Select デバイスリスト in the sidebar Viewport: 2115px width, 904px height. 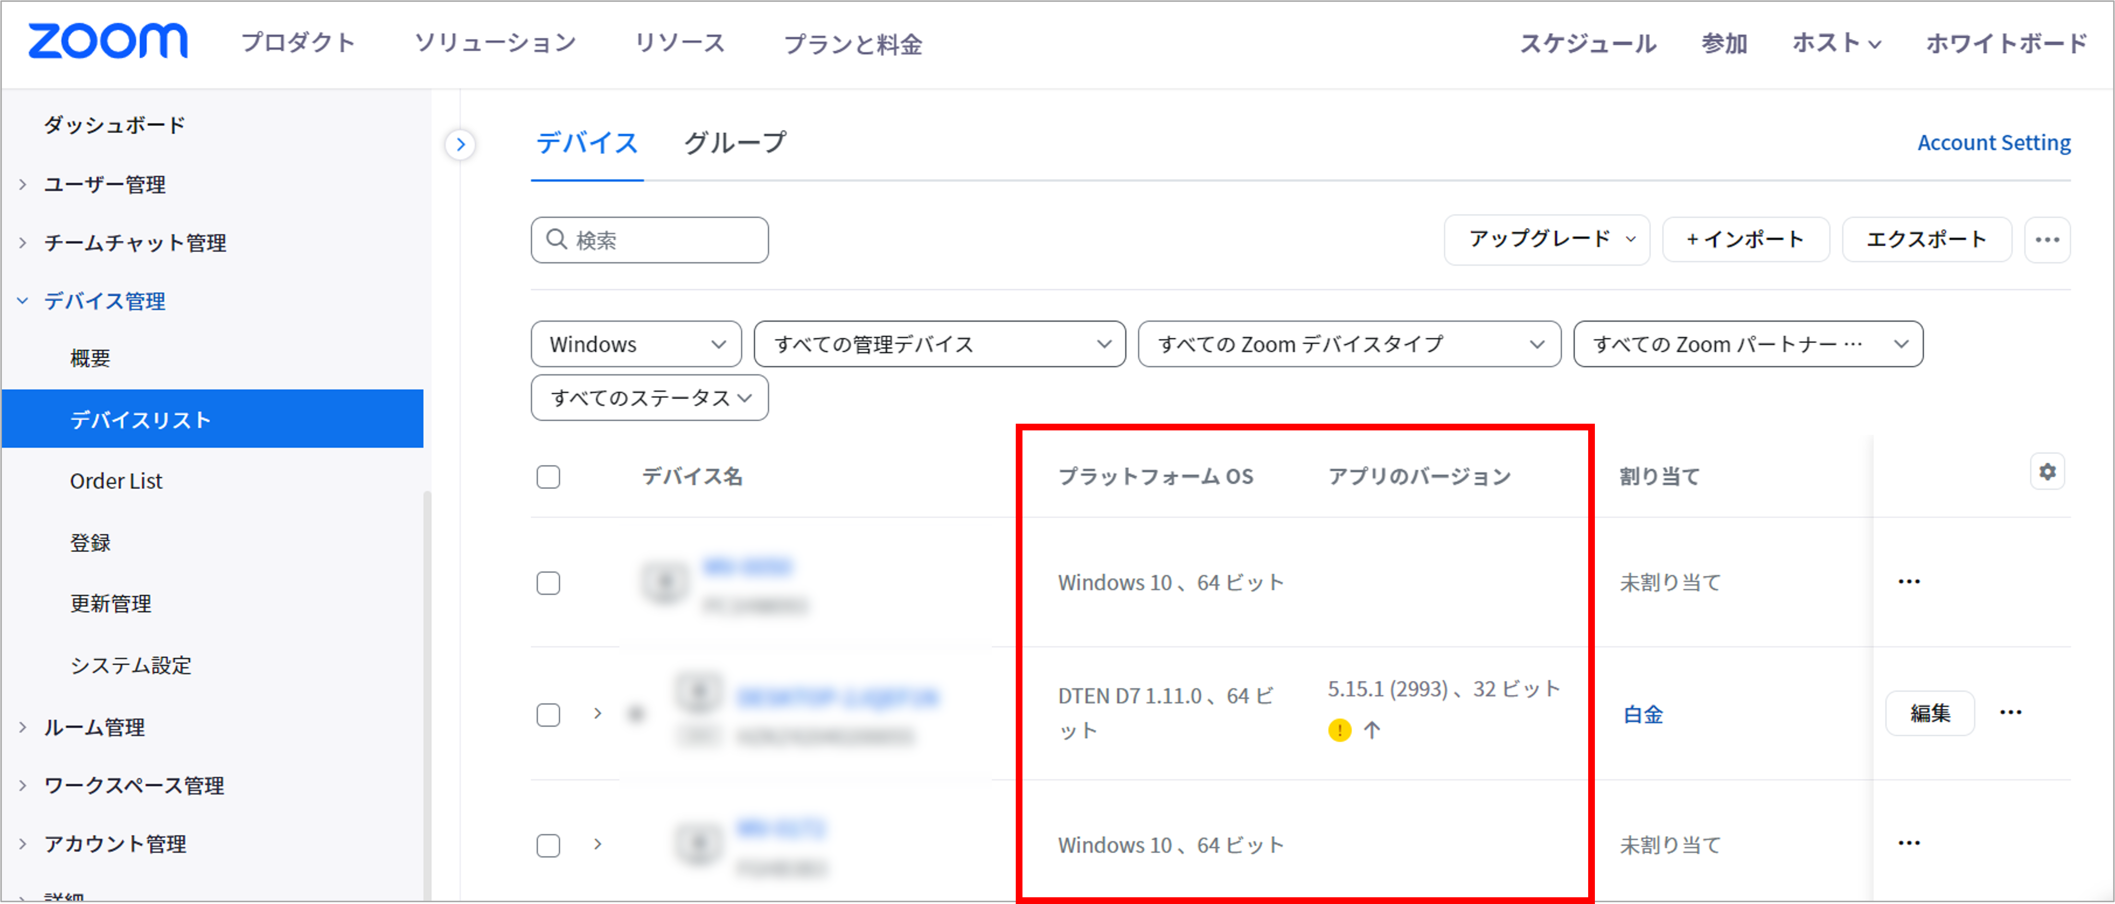pyautogui.click(x=213, y=419)
